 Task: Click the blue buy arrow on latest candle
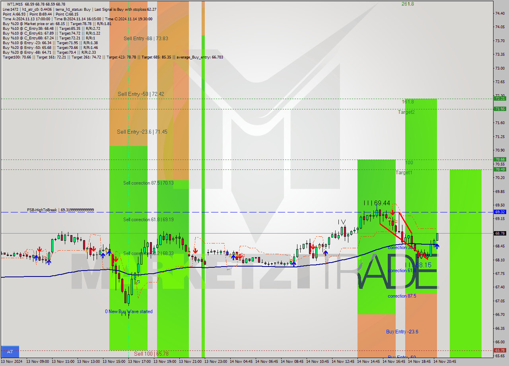click(x=437, y=247)
